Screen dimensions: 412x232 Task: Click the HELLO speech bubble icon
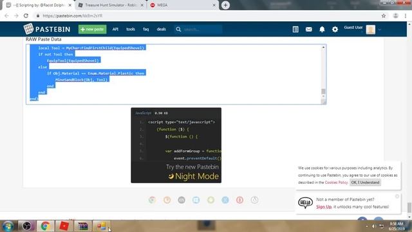[305, 202]
